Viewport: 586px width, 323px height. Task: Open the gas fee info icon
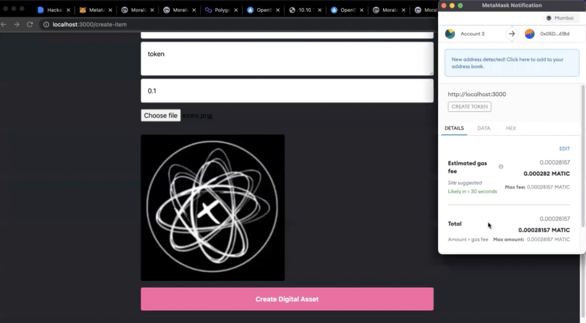501,167
